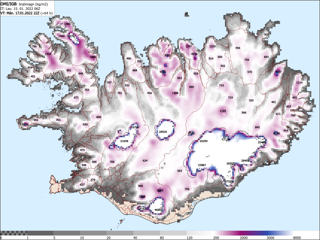Click the snow value 379

(93, 180)
